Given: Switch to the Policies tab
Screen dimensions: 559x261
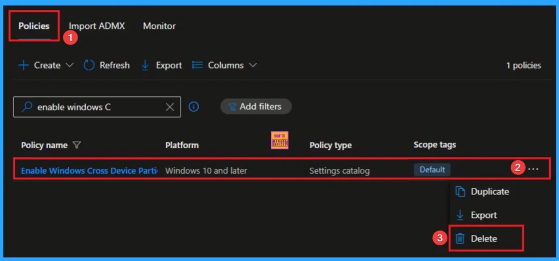Looking at the screenshot, I should pyautogui.click(x=34, y=26).
